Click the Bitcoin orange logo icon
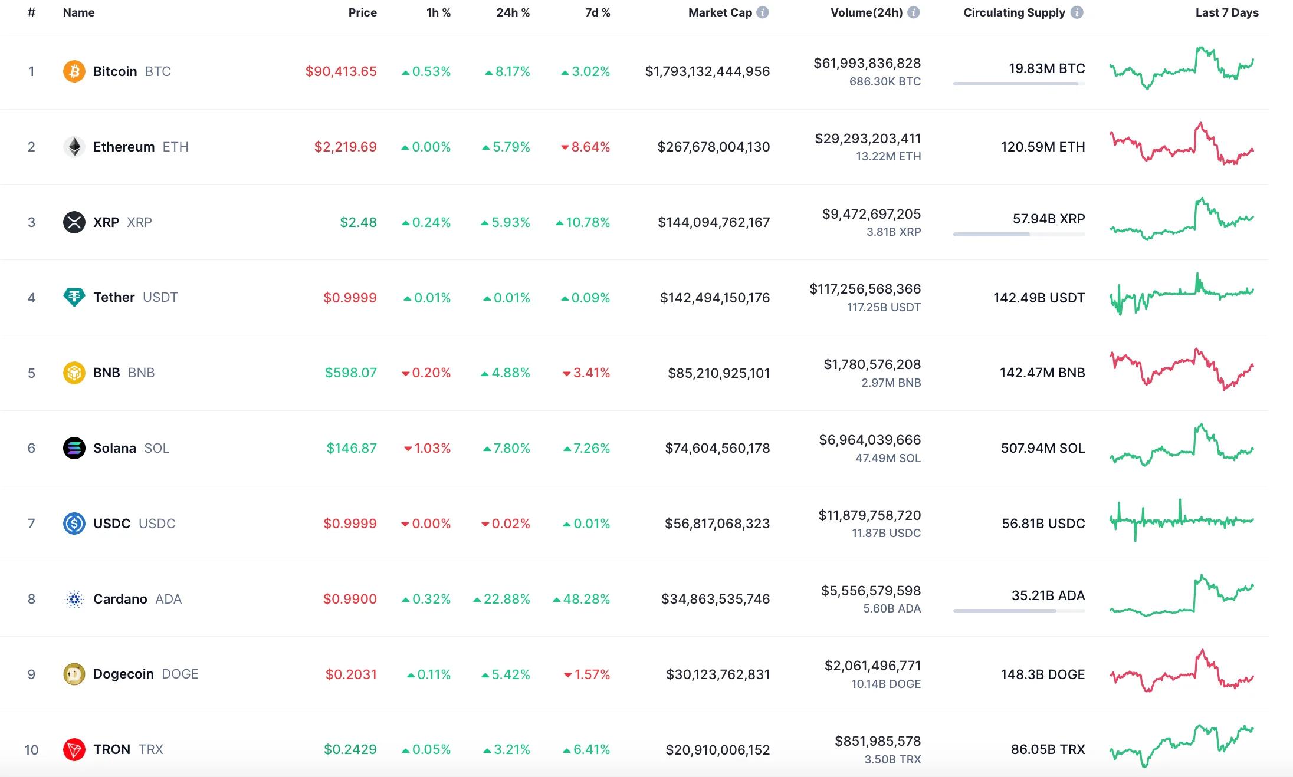1293x777 pixels. pos(74,71)
